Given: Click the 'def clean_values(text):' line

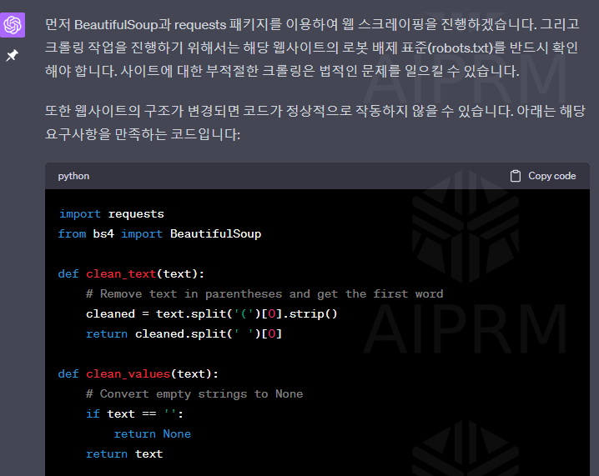Looking at the screenshot, I should (138, 373).
